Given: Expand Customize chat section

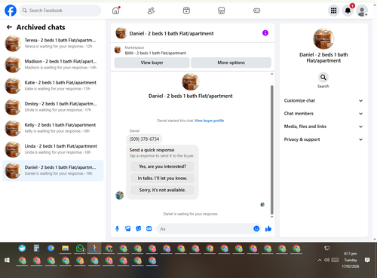Looking at the screenshot, I should (323, 101).
